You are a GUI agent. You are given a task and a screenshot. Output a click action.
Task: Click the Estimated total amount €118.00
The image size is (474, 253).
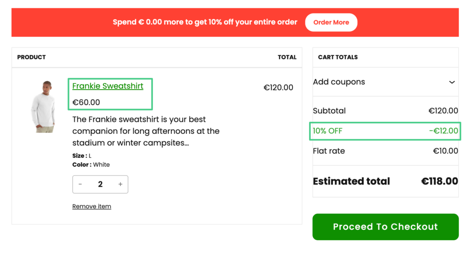439,181
